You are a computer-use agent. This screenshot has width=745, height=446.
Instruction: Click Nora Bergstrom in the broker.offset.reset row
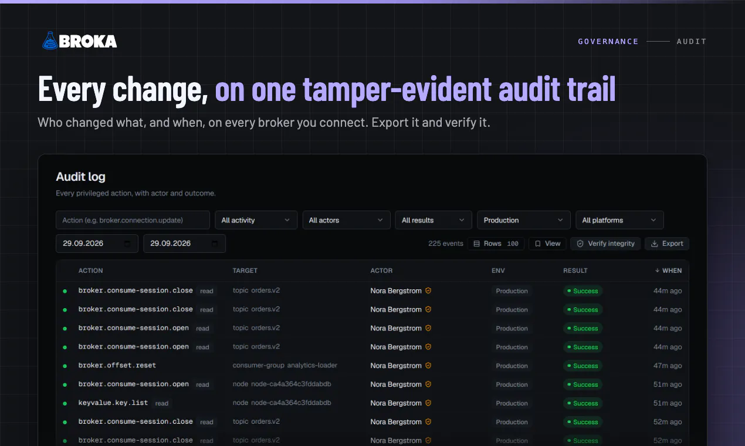[396, 366]
